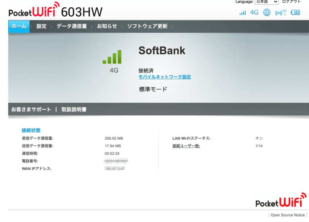The height and width of the screenshot is (222, 309).
Task: Open the Language dropdown
Action: pyautogui.click(x=266, y=2)
